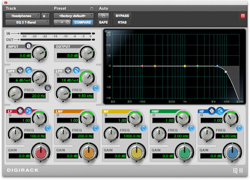250x180 pixels.
Task: Select the gray LPF point on graph
Action: click(x=226, y=72)
